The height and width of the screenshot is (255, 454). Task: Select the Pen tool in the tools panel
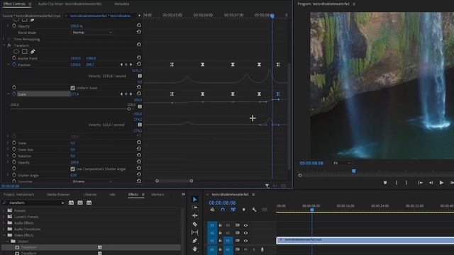point(194,241)
